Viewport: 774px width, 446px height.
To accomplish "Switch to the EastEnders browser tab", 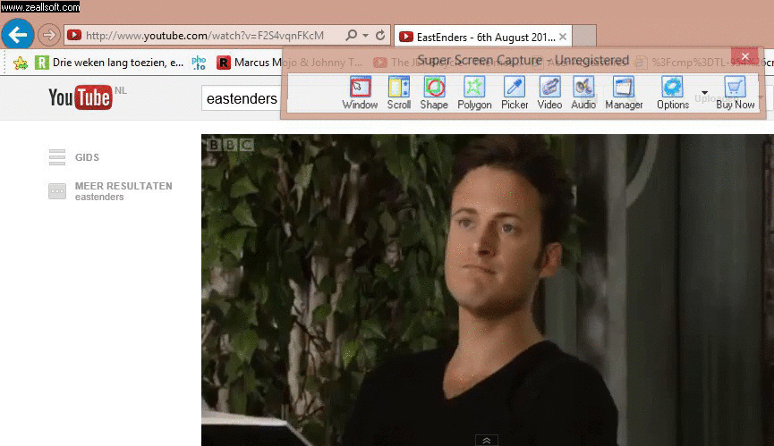I will tap(479, 37).
